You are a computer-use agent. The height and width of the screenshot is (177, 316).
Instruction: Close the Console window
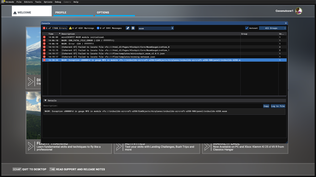286,23
